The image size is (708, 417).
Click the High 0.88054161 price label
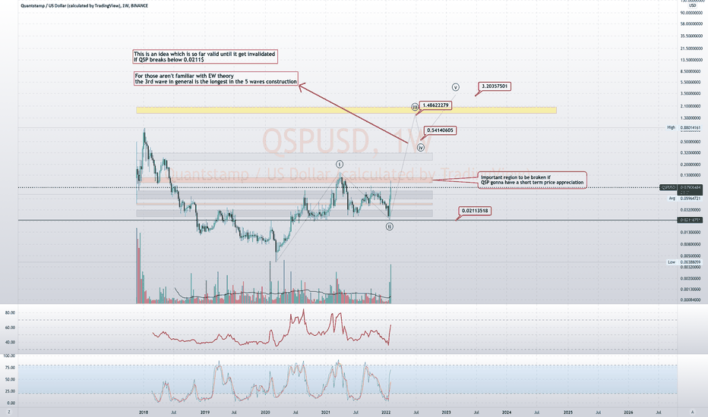pos(684,127)
